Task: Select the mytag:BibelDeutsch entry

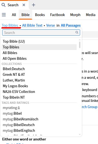Action: tap(39, 125)
